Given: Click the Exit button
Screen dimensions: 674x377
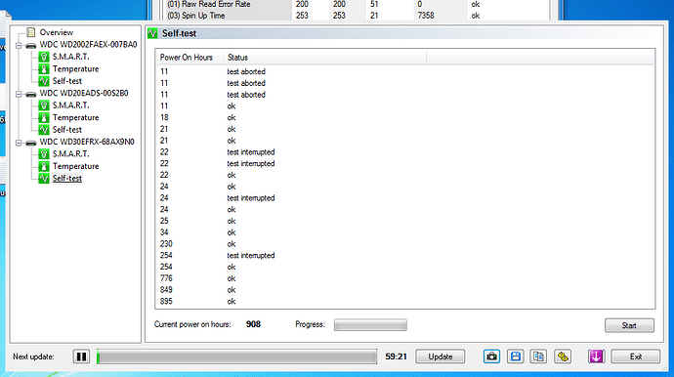Looking at the screenshot, I should (635, 356).
